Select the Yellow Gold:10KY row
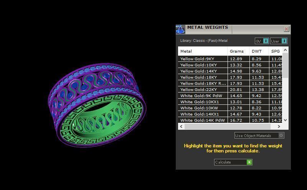This screenshot has width=307, height=190. [230, 65]
